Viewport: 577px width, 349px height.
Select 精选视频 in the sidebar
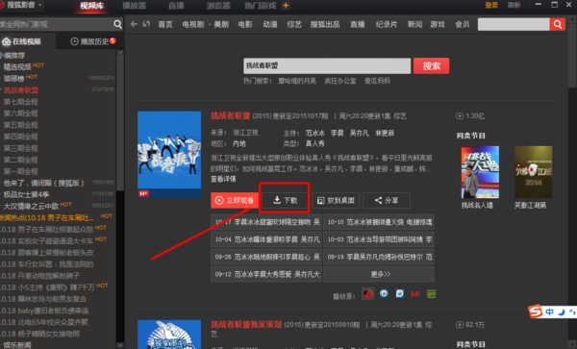17,67
